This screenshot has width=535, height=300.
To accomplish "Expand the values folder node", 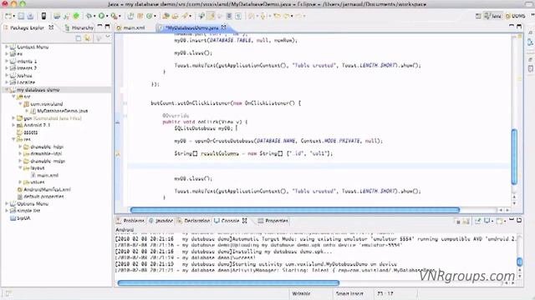I will tap(20, 182).
